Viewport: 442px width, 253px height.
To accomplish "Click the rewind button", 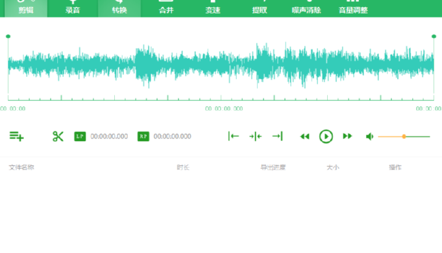I will [x=304, y=137].
